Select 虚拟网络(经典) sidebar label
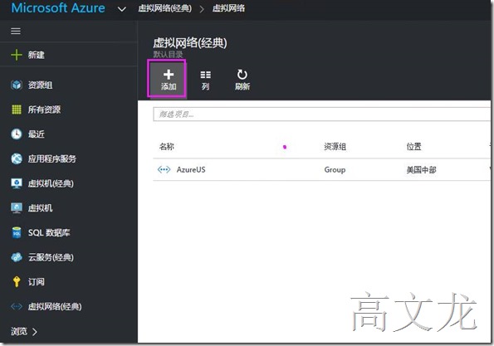 click(x=55, y=306)
